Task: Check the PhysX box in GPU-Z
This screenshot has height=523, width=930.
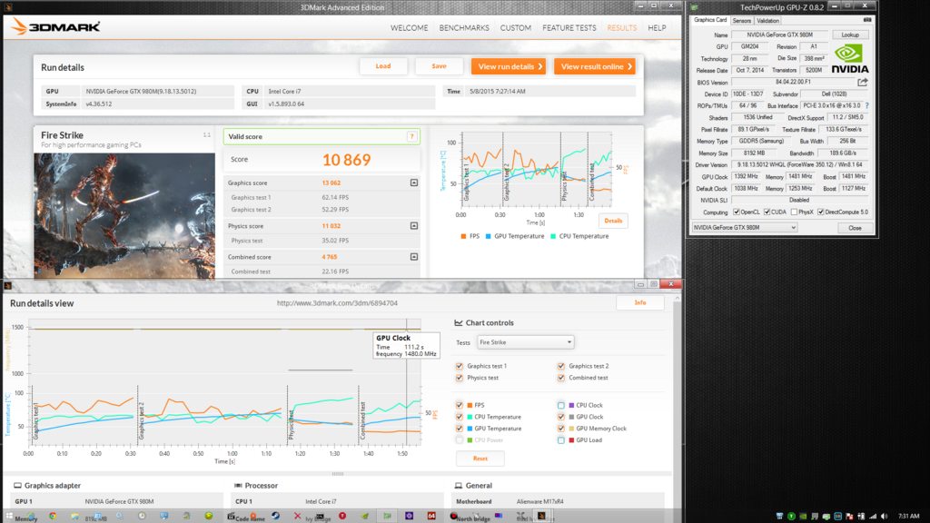Action: point(794,212)
